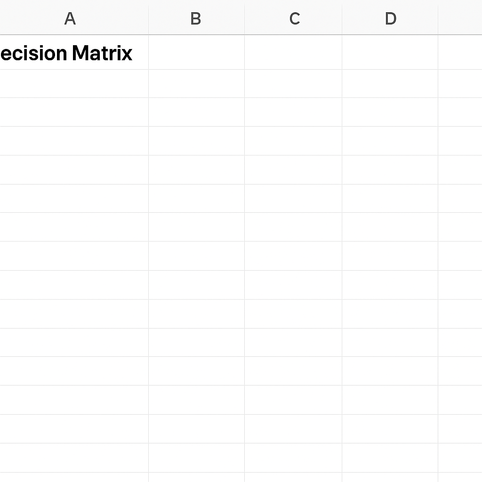Click border between column A and B headers

pos(148,19)
